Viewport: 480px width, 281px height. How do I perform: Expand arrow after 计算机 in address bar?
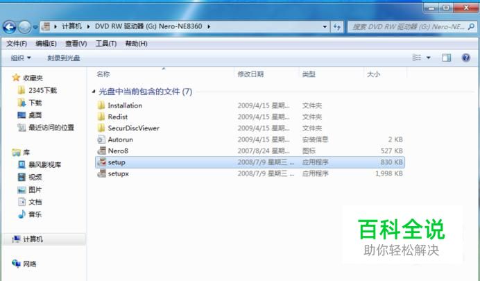coord(89,26)
